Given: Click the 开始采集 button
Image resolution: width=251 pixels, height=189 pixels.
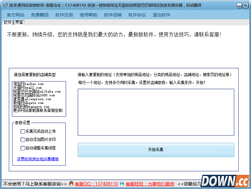Looking at the screenshot, I should (156, 150).
